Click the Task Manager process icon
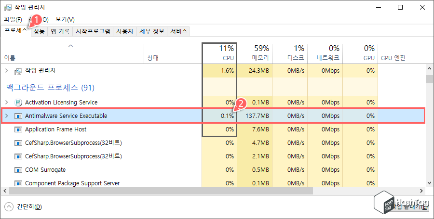This screenshot has height=219, width=434. pos(18,71)
